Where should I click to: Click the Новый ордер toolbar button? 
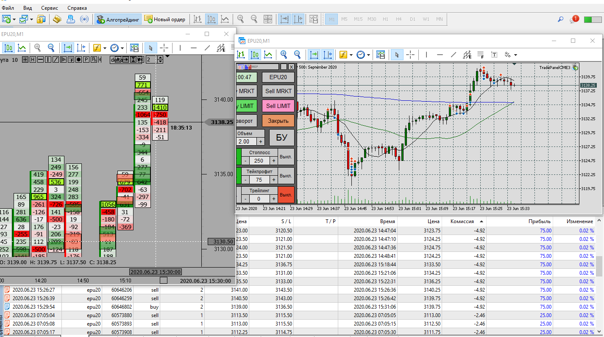164,19
